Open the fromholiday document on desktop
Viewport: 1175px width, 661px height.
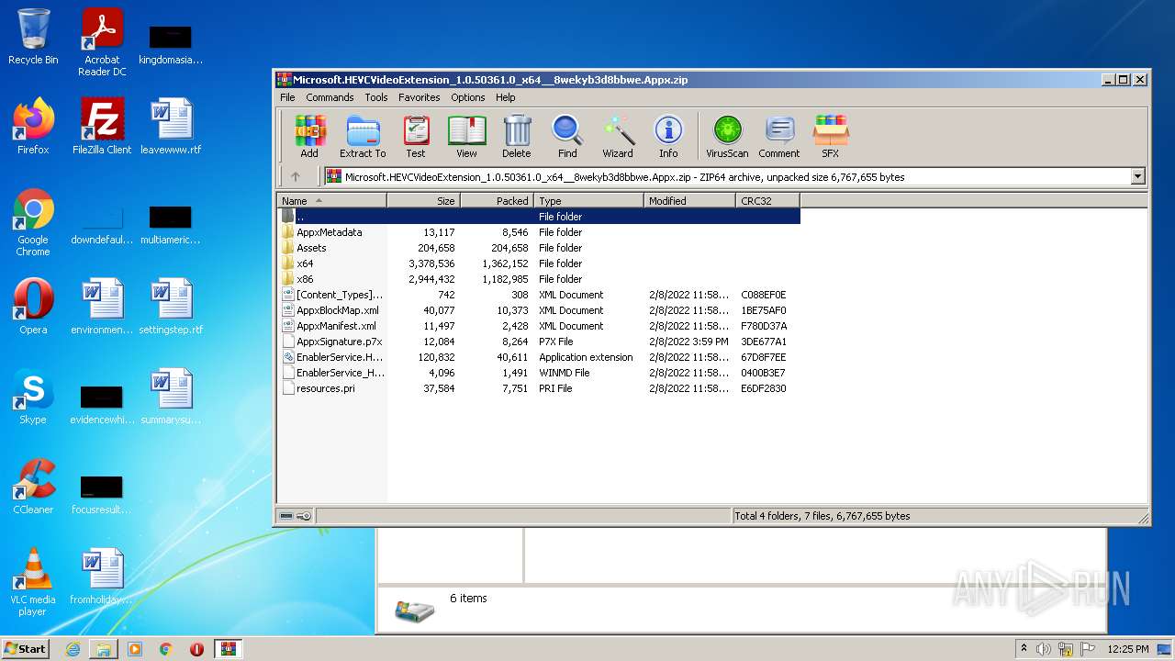coord(102,577)
